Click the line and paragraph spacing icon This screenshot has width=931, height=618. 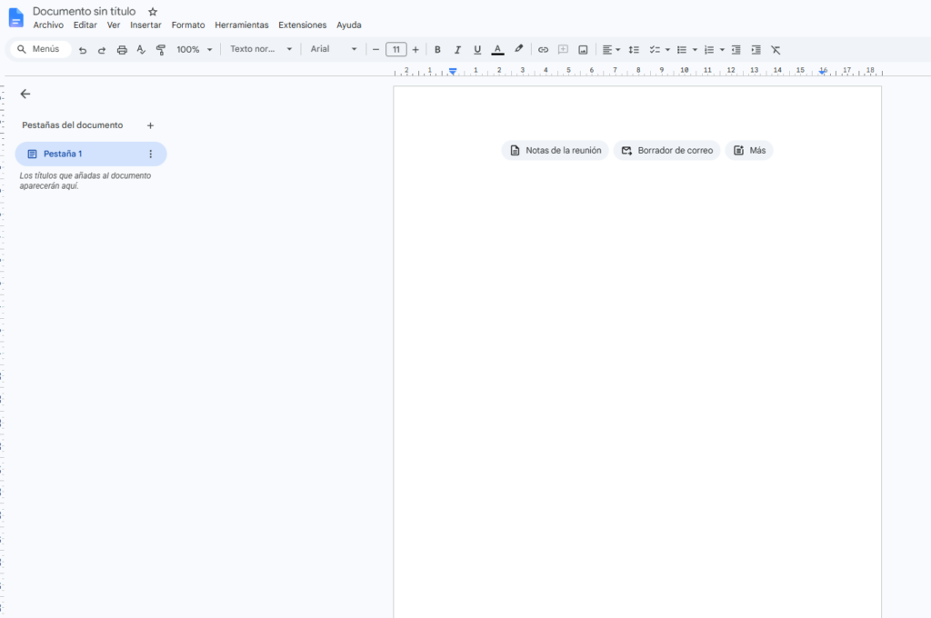[634, 50]
